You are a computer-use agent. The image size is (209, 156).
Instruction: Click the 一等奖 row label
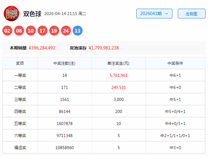coord(20,75)
